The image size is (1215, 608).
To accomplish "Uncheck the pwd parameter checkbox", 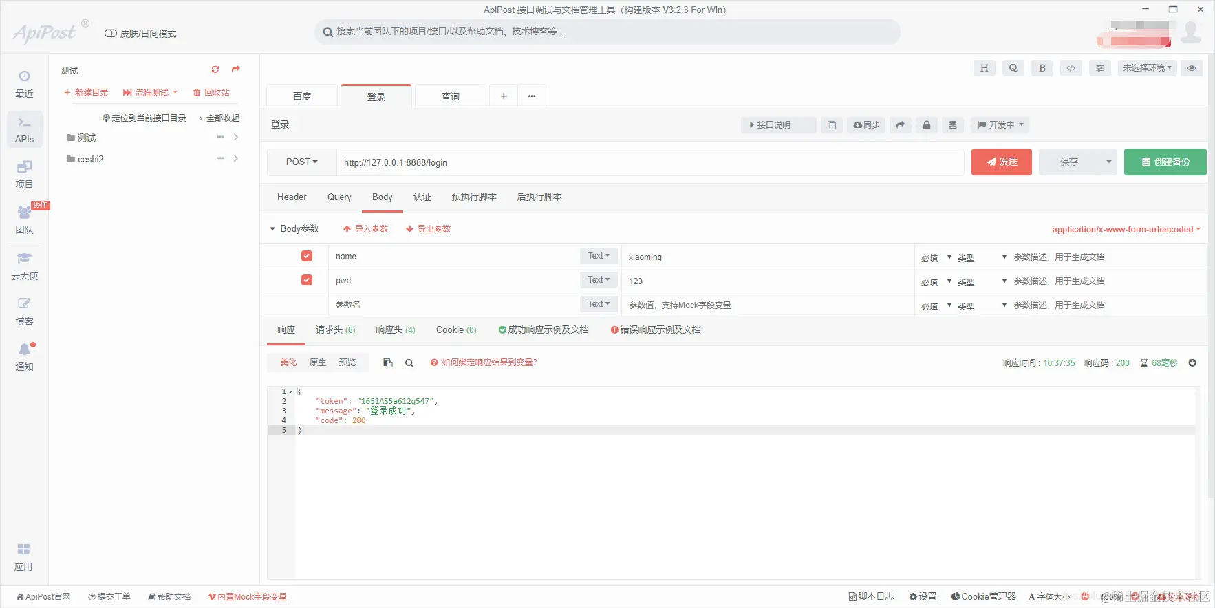I will (x=307, y=280).
